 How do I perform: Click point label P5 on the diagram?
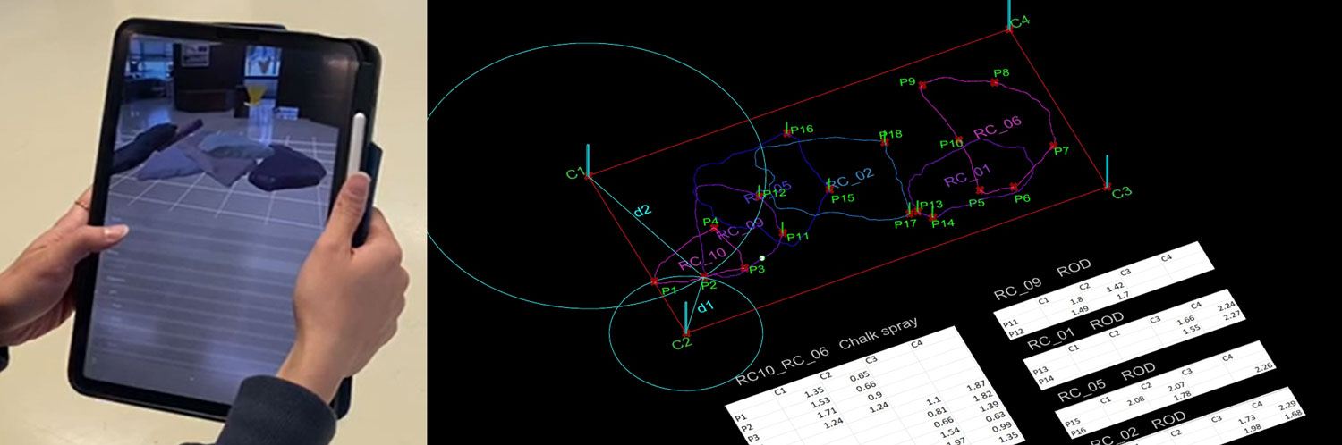(x=977, y=203)
